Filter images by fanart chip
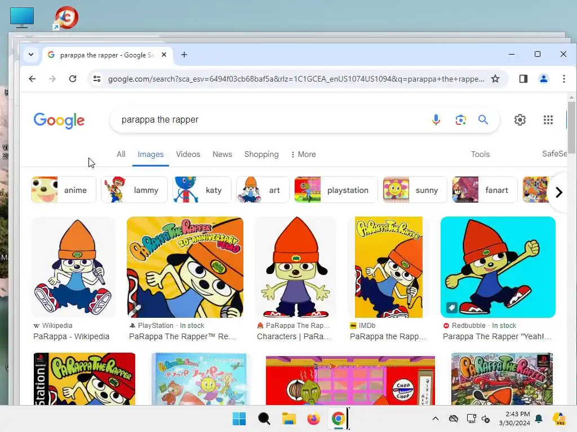Screen dimensions: 577x432 coord(485,190)
